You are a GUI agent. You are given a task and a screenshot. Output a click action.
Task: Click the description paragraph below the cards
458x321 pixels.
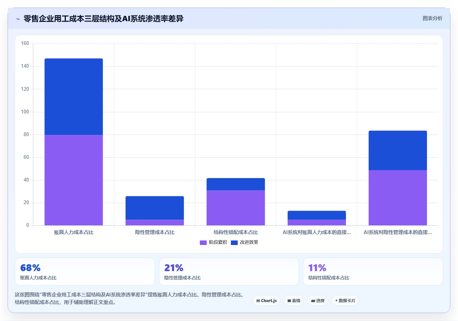click(x=129, y=298)
